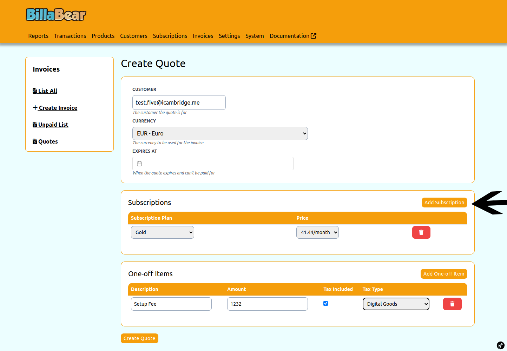Open the Transactions menu
Image resolution: width=507 pixels, height=351 pixels.
(70, 36)
